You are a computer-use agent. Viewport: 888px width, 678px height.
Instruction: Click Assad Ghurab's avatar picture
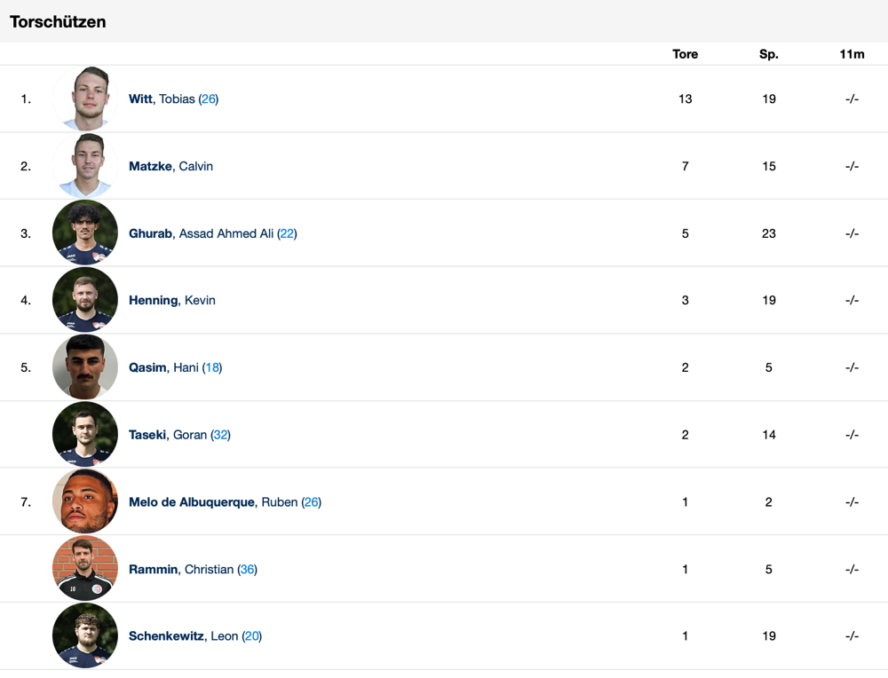pyautogui.click(x=85, y=233)
